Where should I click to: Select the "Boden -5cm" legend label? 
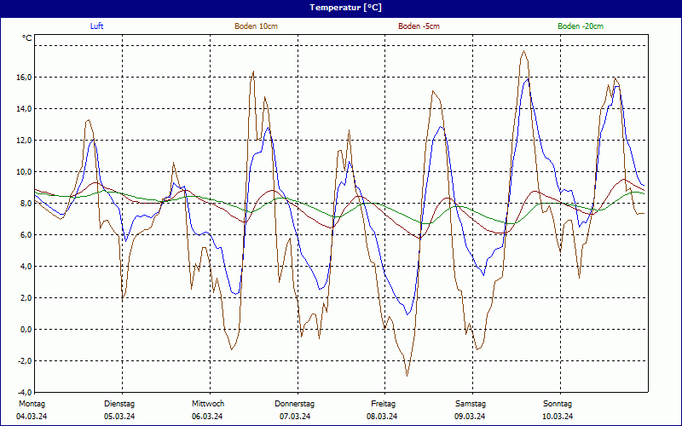419,26
